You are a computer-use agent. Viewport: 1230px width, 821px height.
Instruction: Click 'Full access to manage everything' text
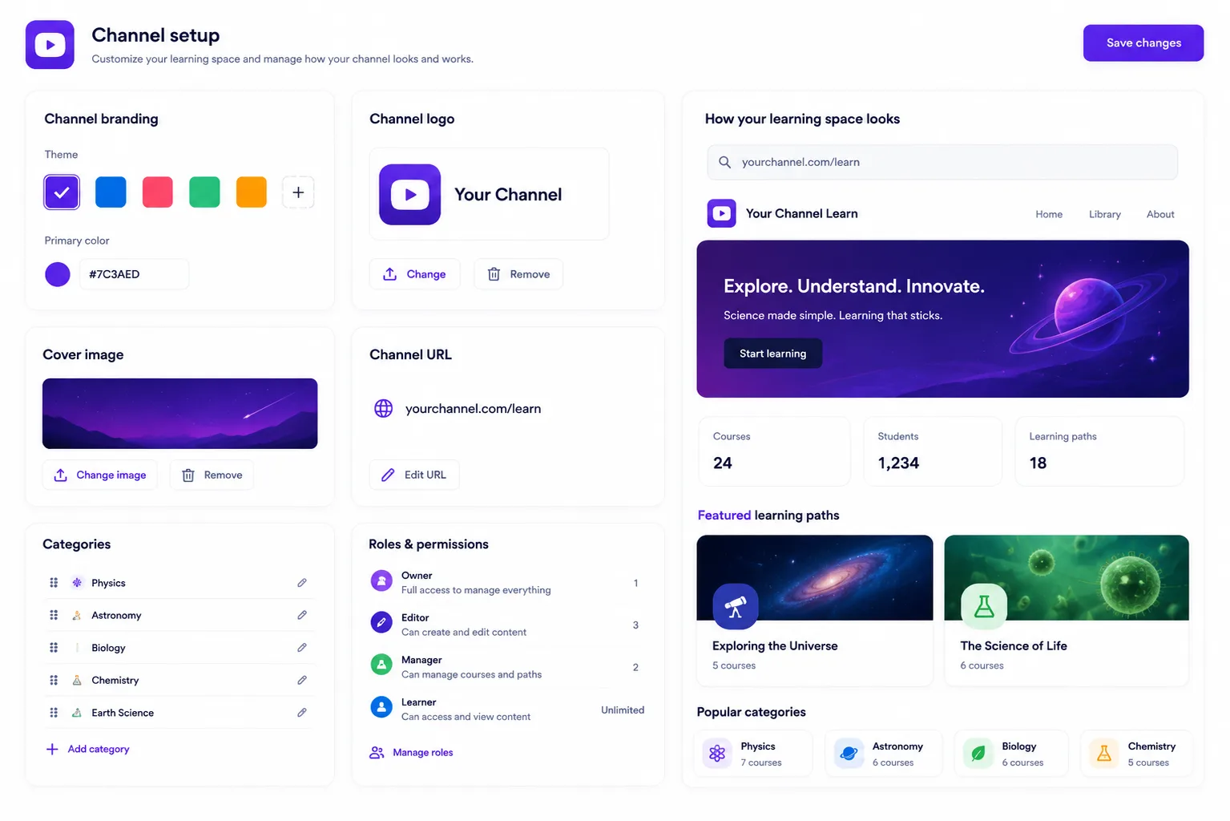476,590
